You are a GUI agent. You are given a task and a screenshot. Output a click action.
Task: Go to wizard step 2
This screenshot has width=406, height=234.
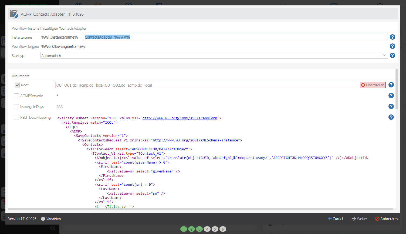tap(191, 229)
